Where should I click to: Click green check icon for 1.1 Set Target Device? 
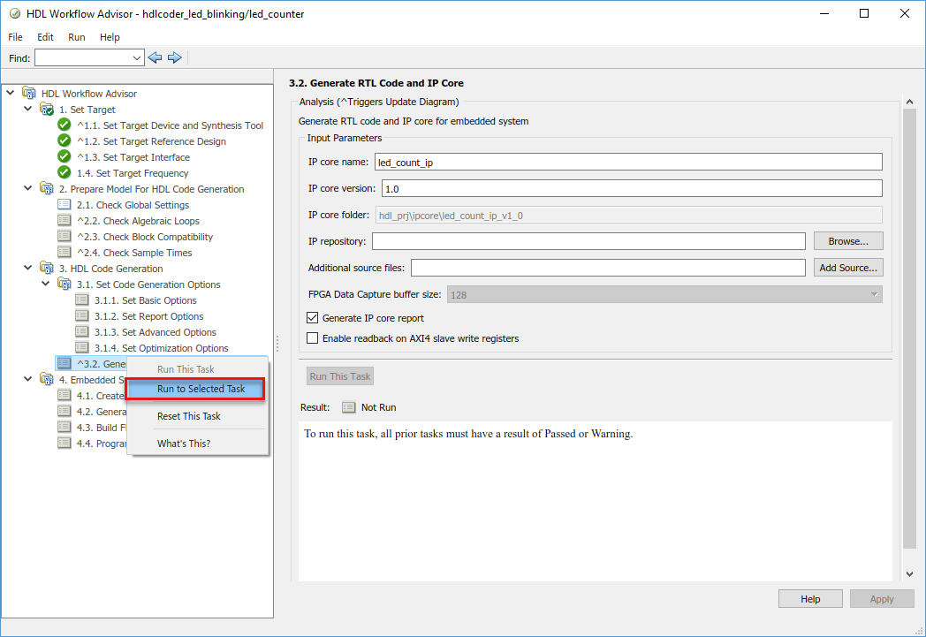[x=65, y=125]
